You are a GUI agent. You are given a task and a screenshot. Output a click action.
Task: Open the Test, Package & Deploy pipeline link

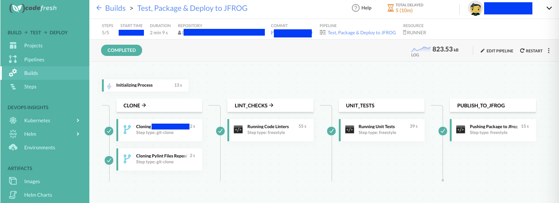pyautogui.click(x=362, y=32)
